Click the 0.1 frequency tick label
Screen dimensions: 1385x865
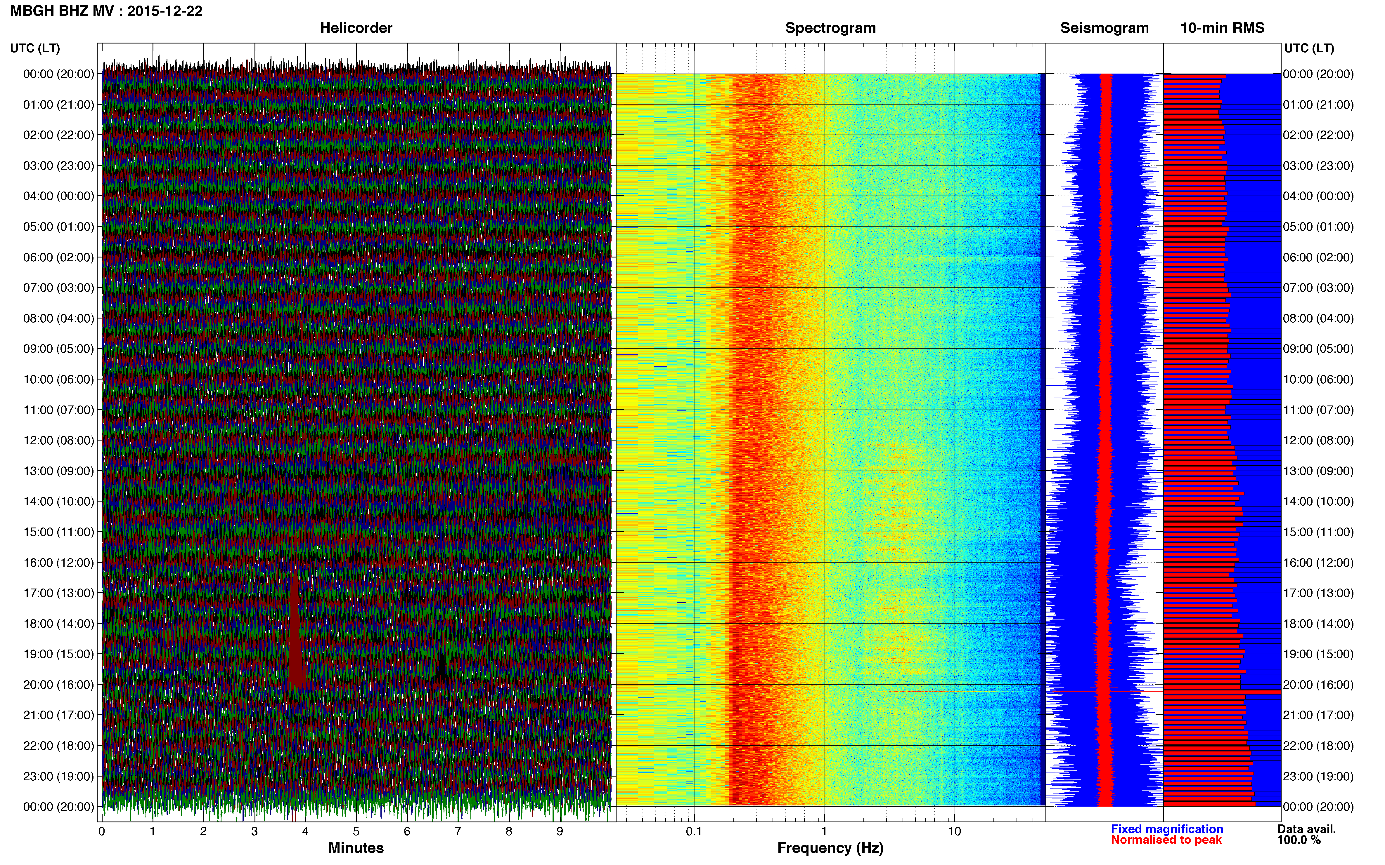coord(694,831)
